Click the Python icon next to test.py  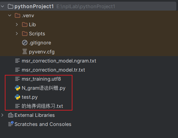tap(17, 97)
